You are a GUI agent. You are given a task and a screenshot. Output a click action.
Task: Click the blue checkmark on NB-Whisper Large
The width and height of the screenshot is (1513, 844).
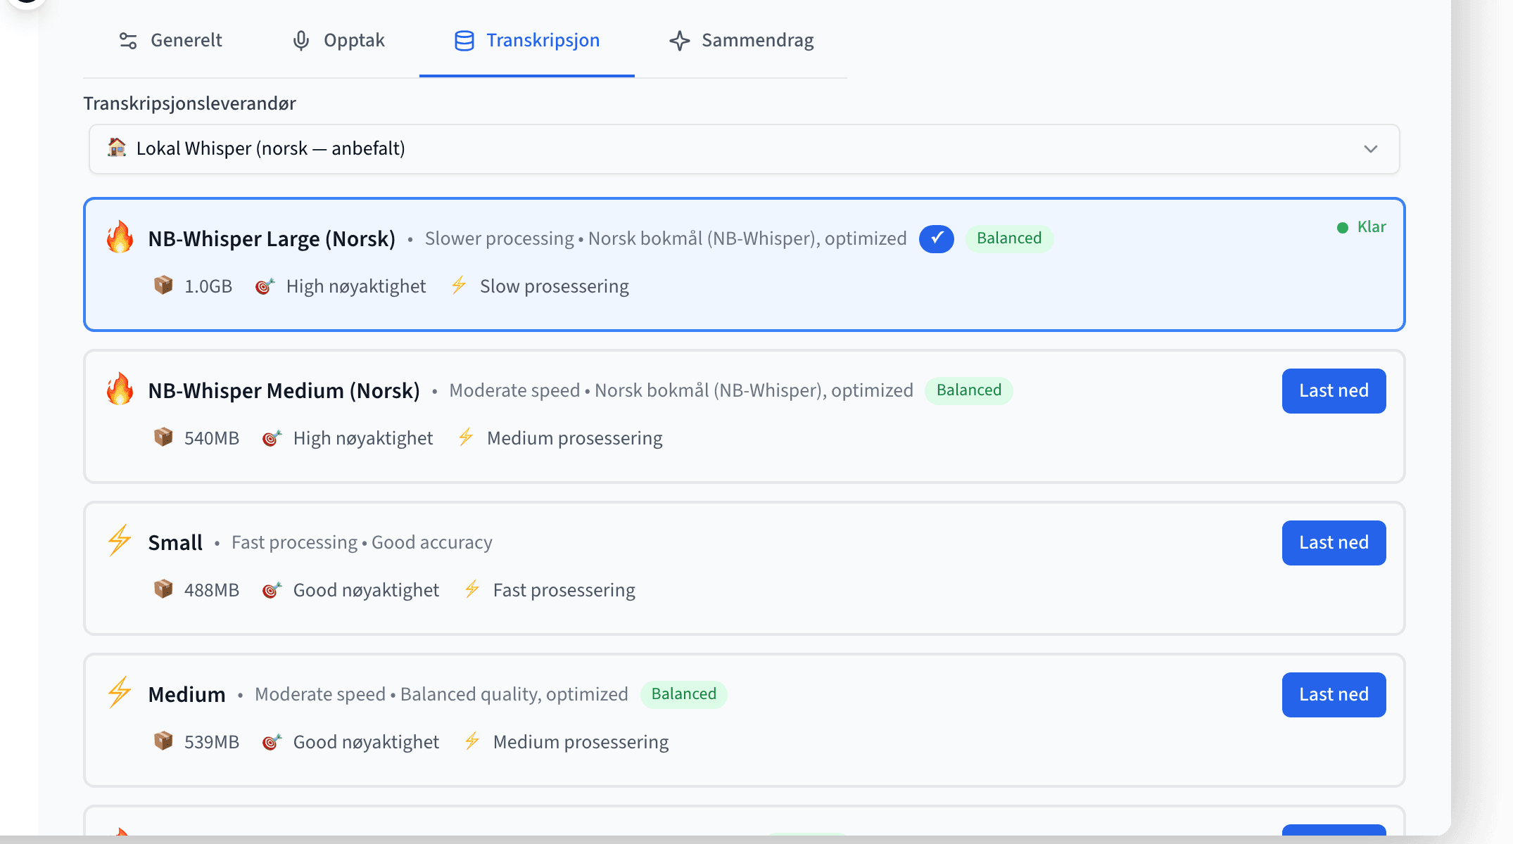click(x=937, y=238)
